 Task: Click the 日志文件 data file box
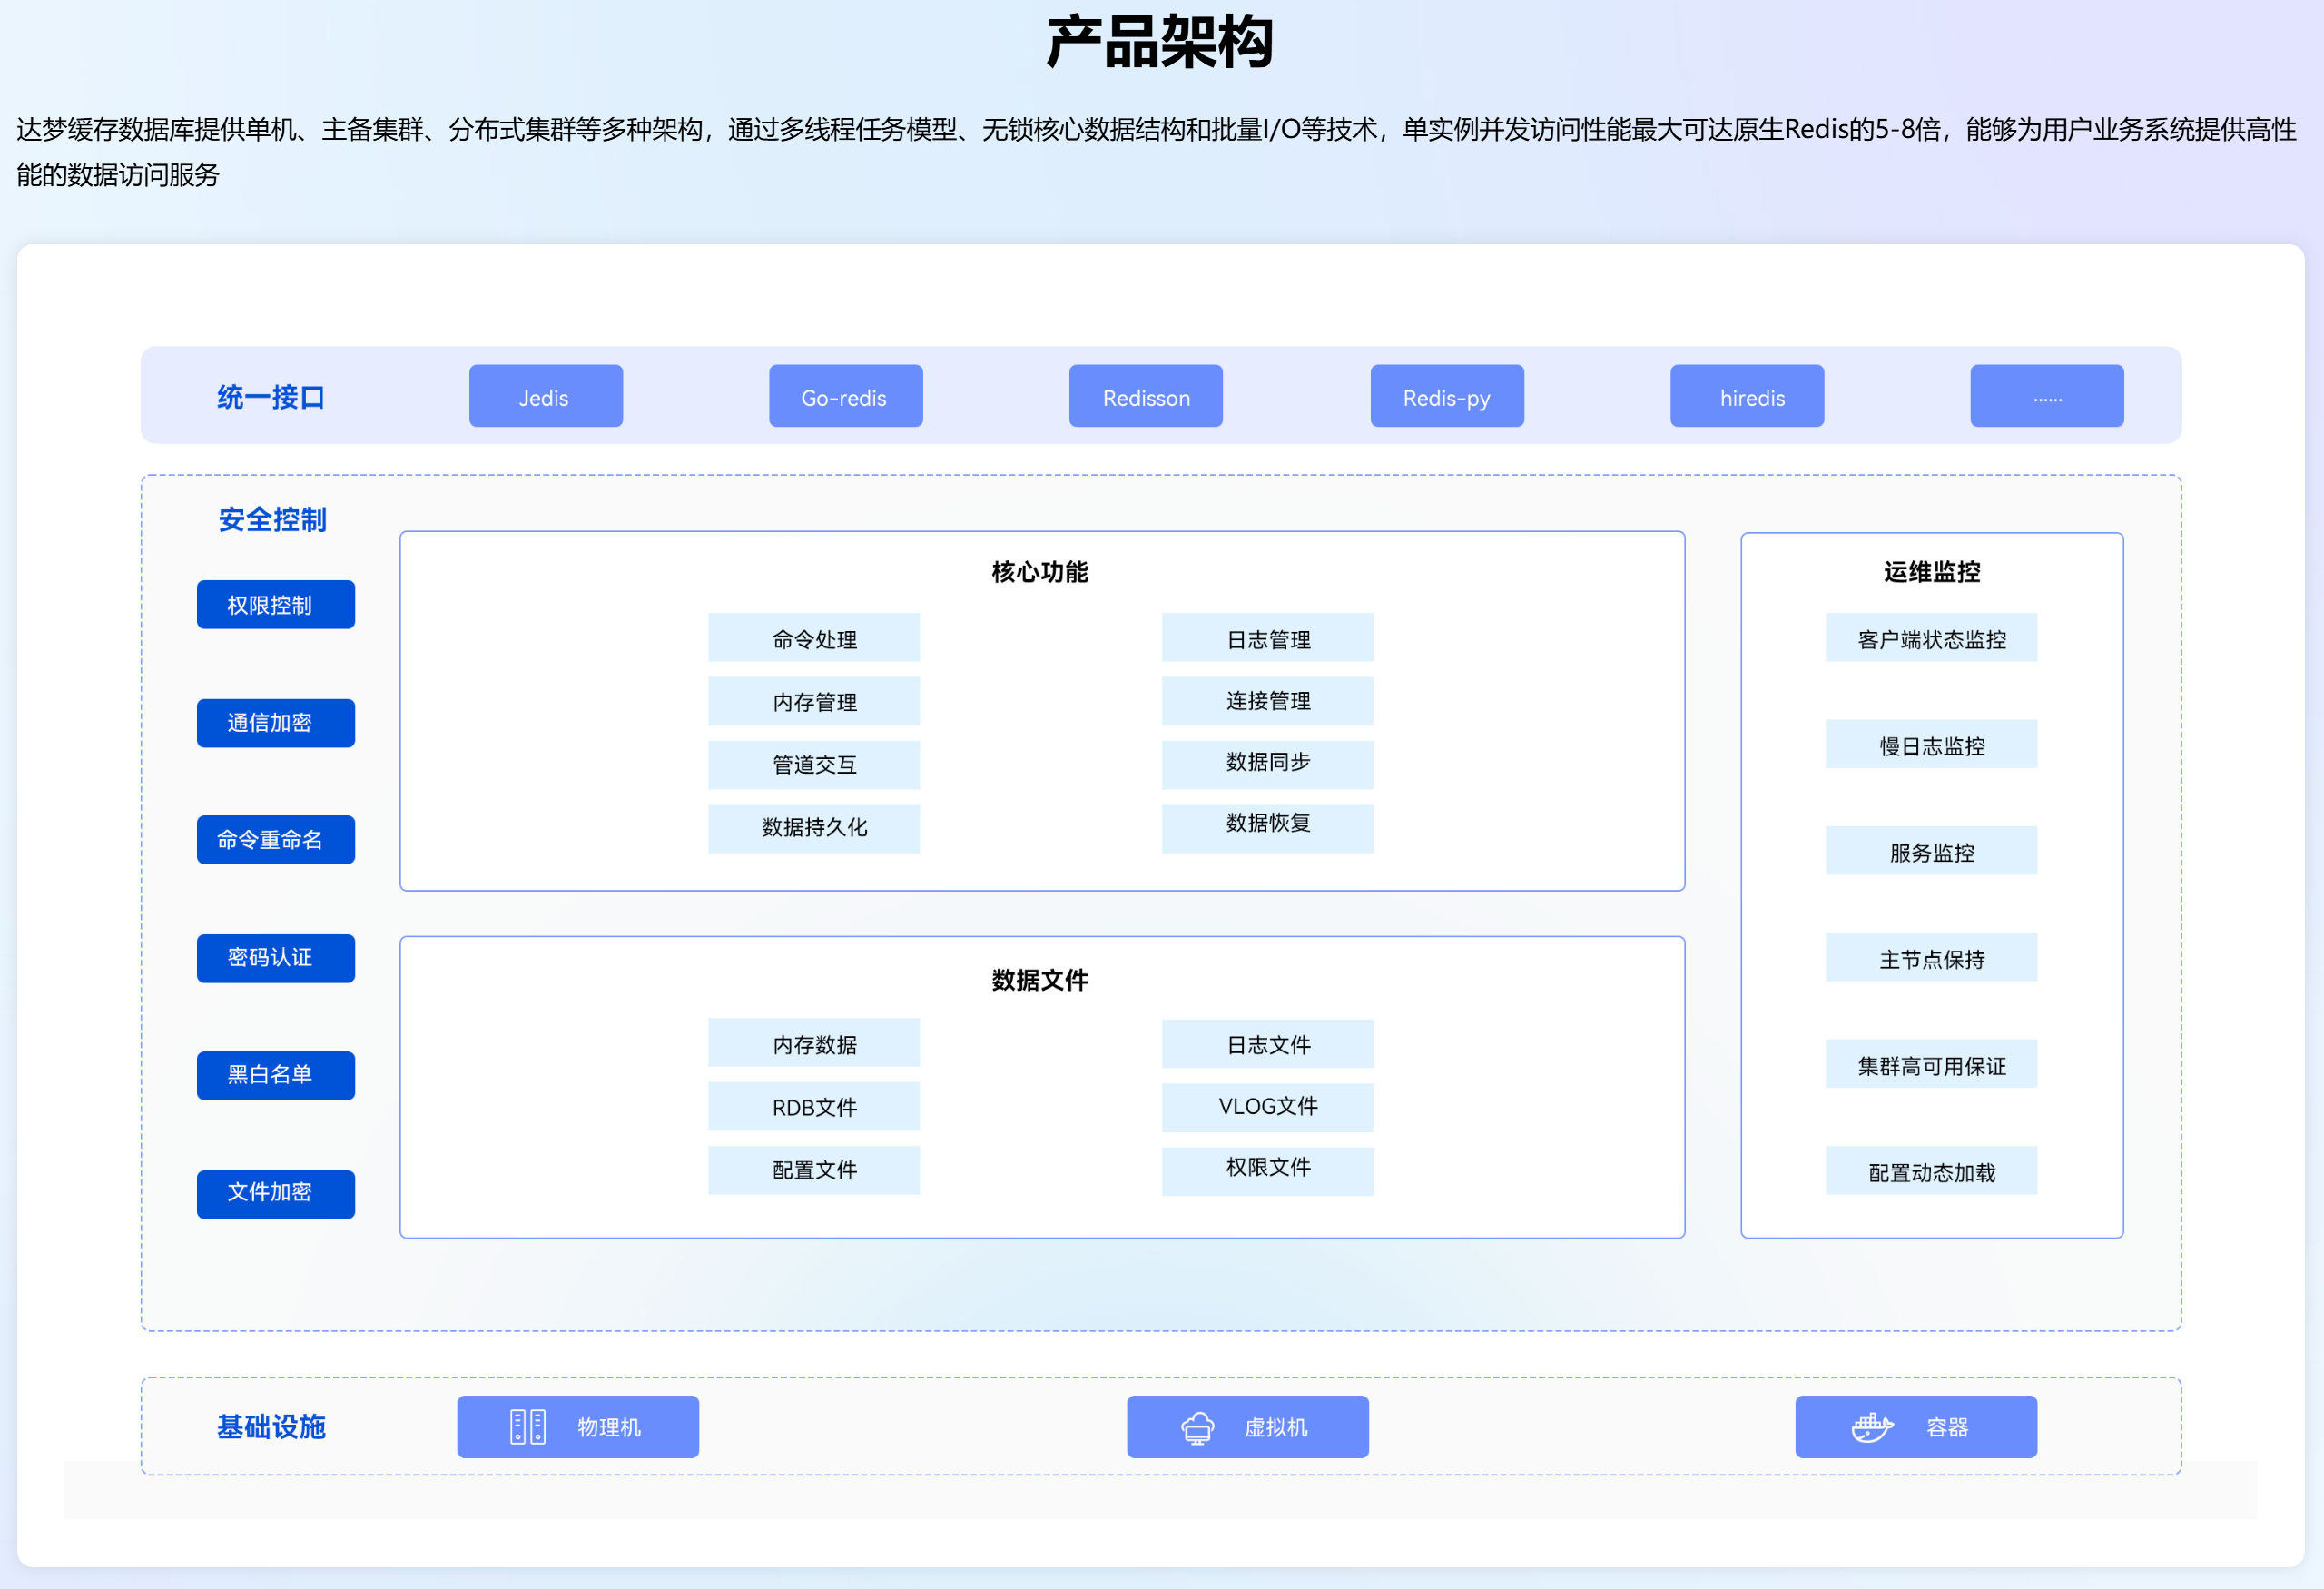tap(1268, 1044)
